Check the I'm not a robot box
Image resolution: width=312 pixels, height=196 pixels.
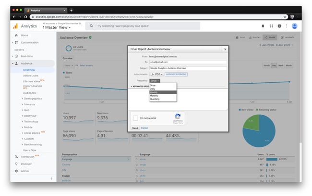[x=135, y=118]
